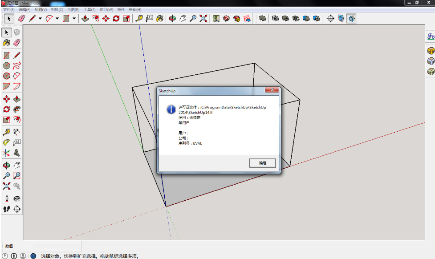The image size is (435, 259).
Task: Click Zoom Extents in top toolbar
Action: pos(203,19)
